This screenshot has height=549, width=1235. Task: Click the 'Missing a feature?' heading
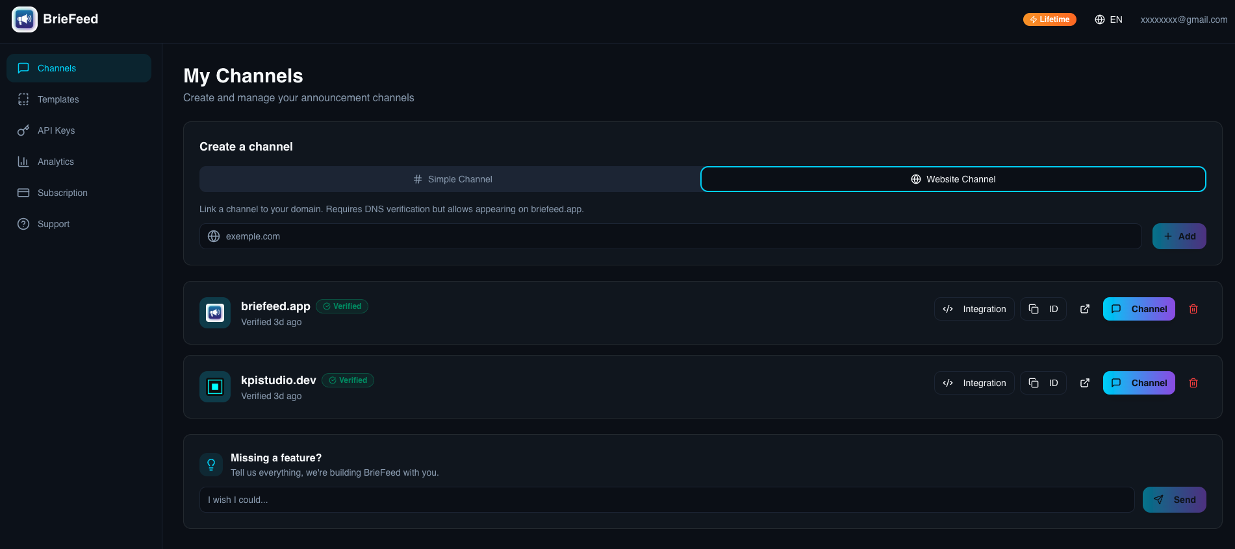[x=276, y=458]
